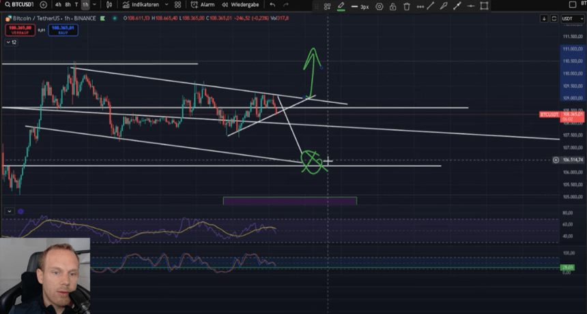This screenshot has height=314, width=587.
Task: Click the green 28,03 indicator value label
Action: [x=567, y=267]
